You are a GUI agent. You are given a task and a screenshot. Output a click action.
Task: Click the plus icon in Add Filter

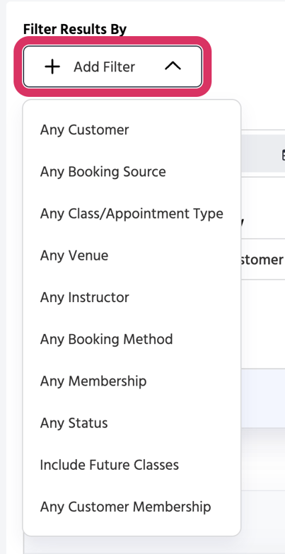[x=52, y=67]
